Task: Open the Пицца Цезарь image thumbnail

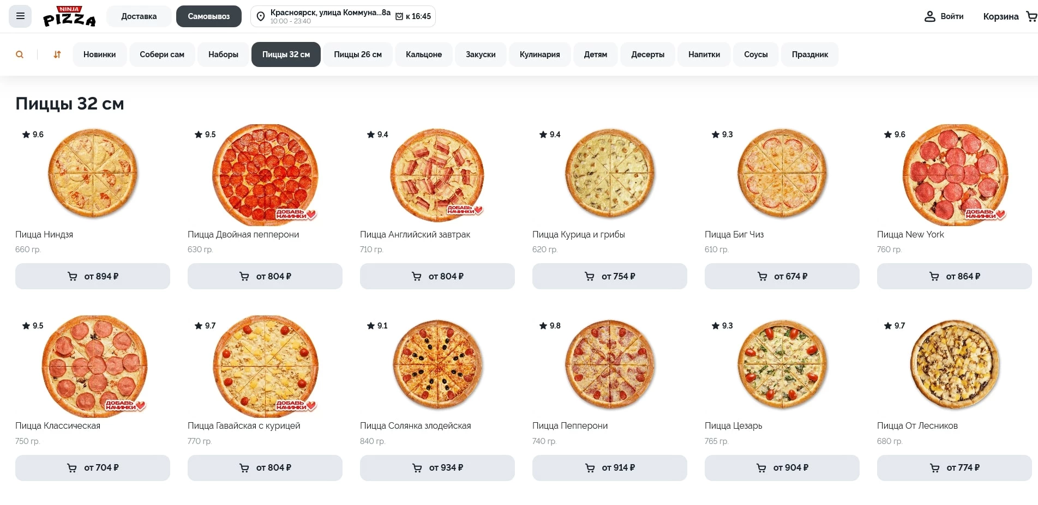Action: pos(782,364)
